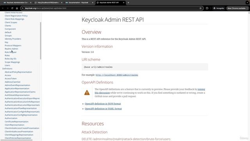The height and width of the screenshot is (141, 250).
Task: Open the tab search dropdown arrow
Action: (247, 3)
